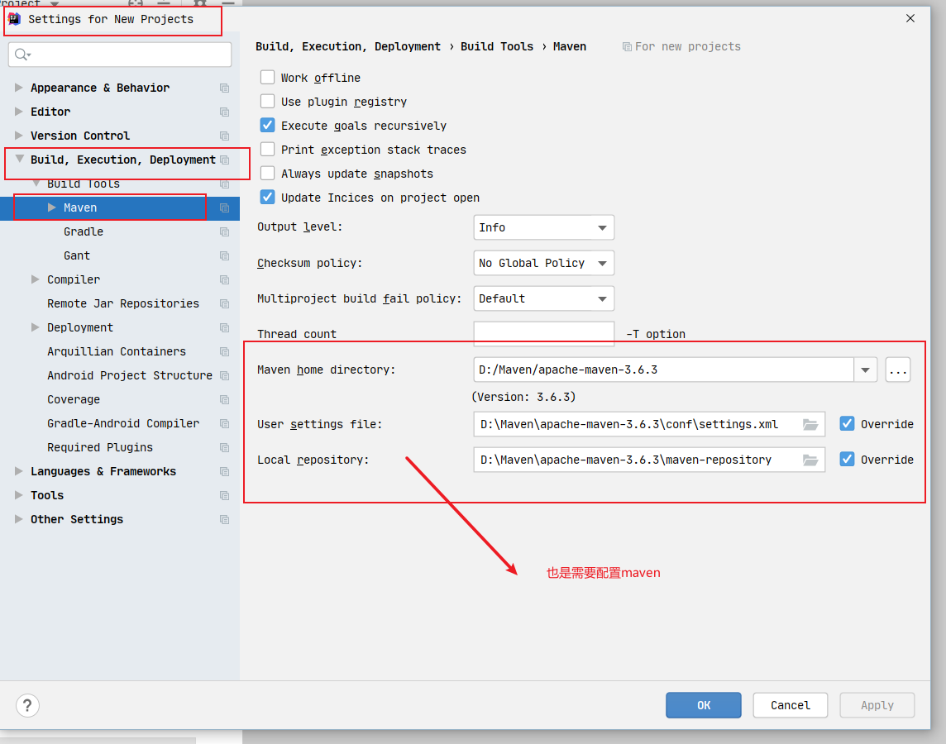Screen dimensions: 946x744
Task: Expand the Editor tree node
Action: [x=19, y=112]
